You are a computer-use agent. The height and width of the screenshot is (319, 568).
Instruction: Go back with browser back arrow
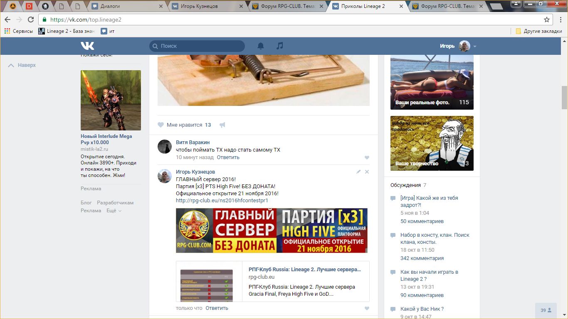pos(7,20)
